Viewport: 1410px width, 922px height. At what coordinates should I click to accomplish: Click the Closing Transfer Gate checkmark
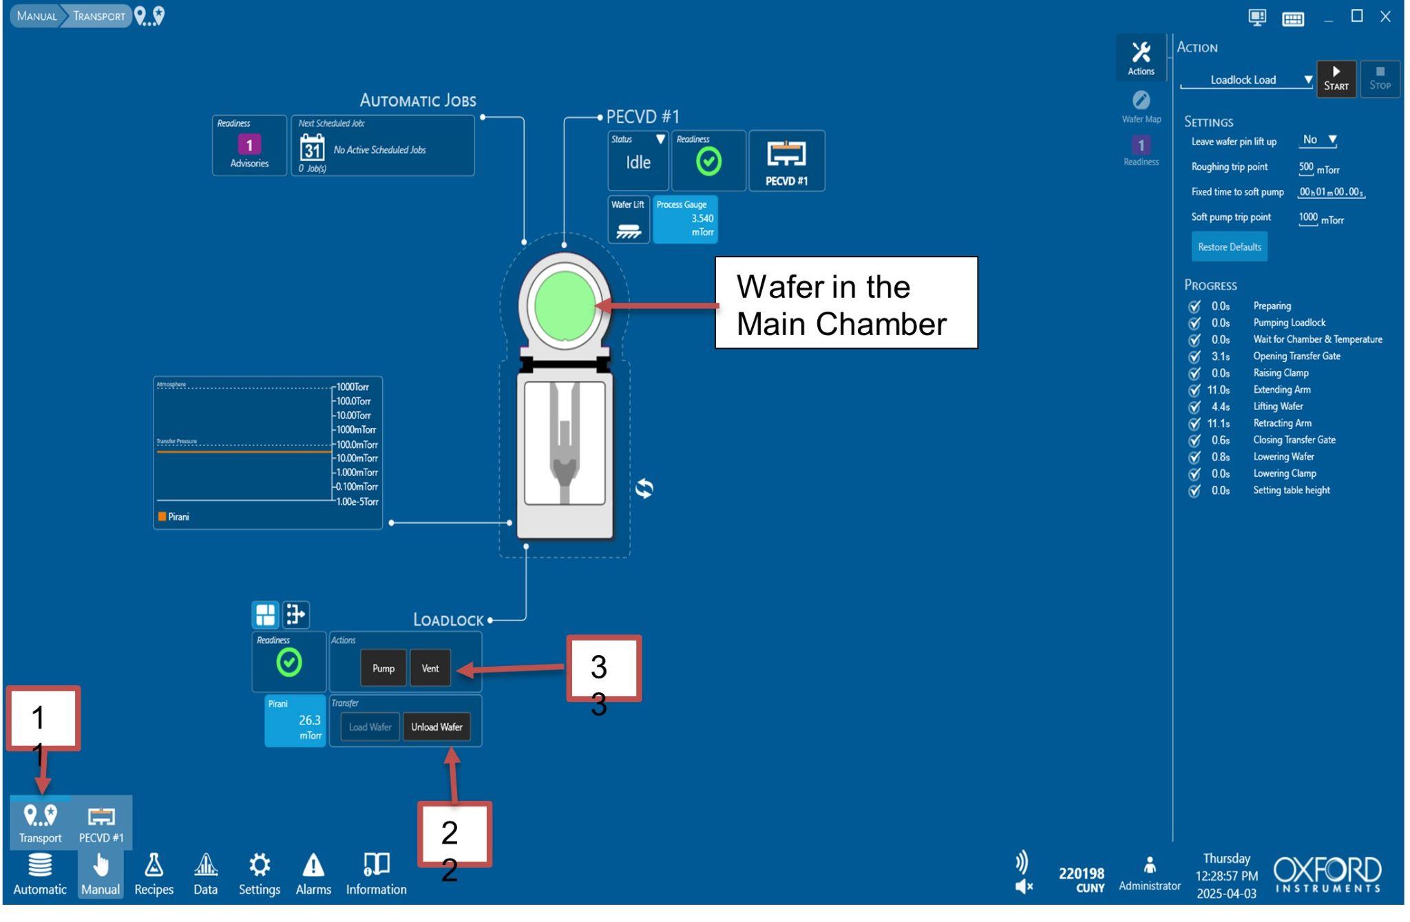[x=1195, y=440]
